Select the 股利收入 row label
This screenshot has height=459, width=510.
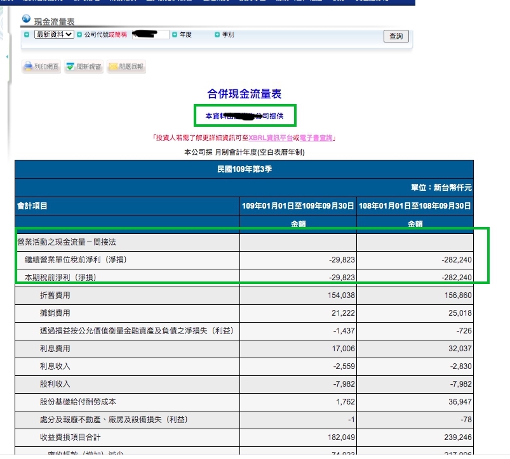point(55,384)
